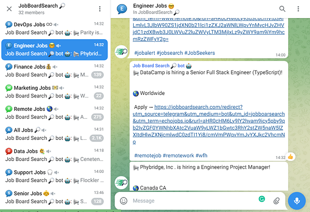This screenshot has height=212, width=310.
Task: Click the #wfh hashtag
Action: pos(202,156)
